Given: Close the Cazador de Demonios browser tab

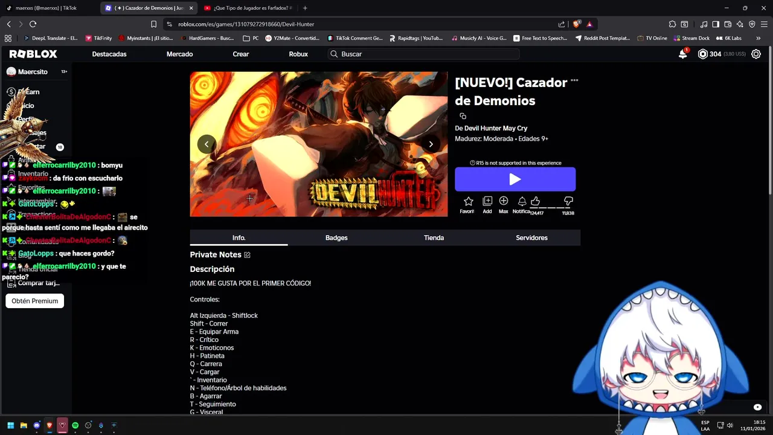Looking at the screenshot, I should click(x=191, y=8).
